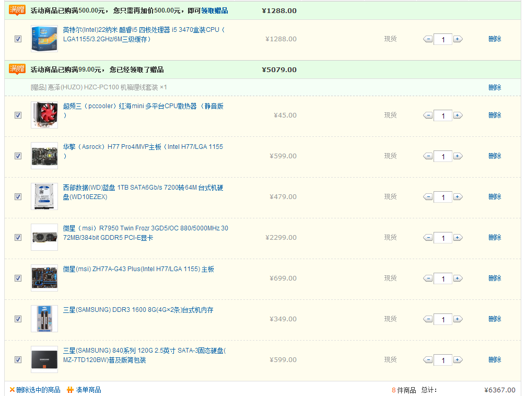Open the 微星 R7950 Twin Frozr 显卡 link
The image size is (526, 396).
click(146, 233)
